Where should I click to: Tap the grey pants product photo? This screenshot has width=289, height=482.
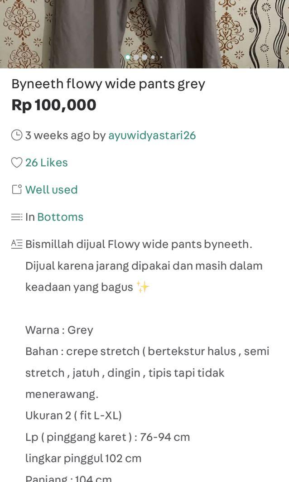click(144, 34)
